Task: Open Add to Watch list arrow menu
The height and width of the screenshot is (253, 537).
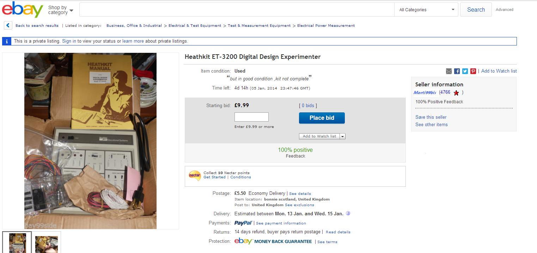Action: point(342,136)
